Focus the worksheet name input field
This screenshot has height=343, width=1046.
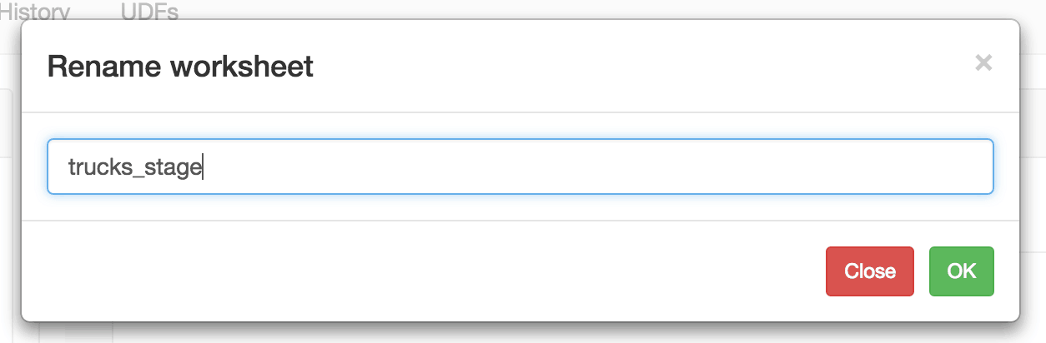pyautogui.click(x=520, y=167)
